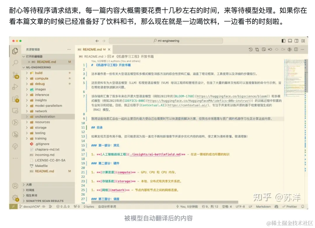The width and height of the screenshot is (315, 228).
Task: Open the editor toolbar more actions ellipsis
Action: (302, 49)
